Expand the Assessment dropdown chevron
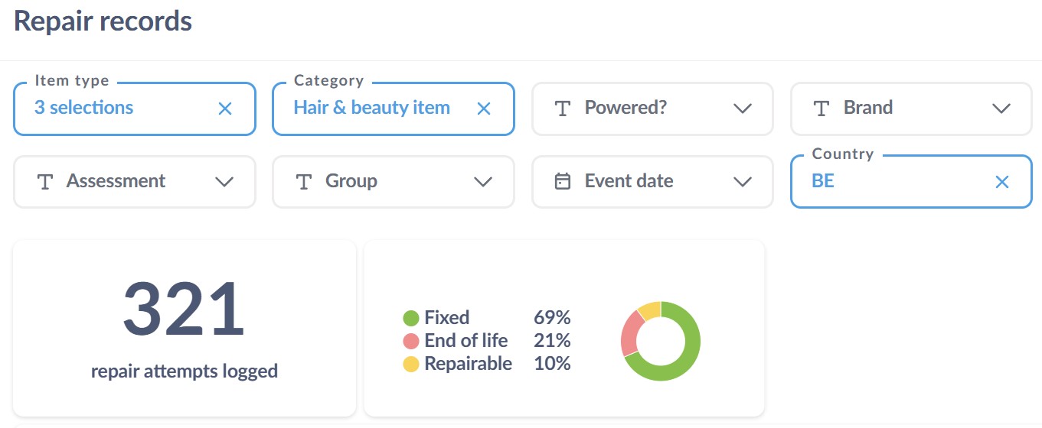 click(x=224, y=182)
